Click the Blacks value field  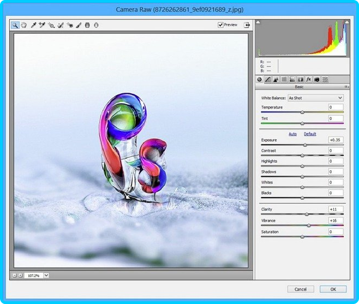pos(336,193)
